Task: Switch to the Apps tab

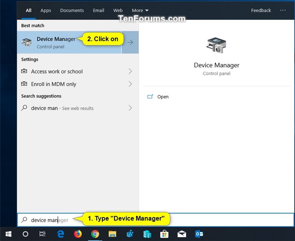Action: point(46,10)
